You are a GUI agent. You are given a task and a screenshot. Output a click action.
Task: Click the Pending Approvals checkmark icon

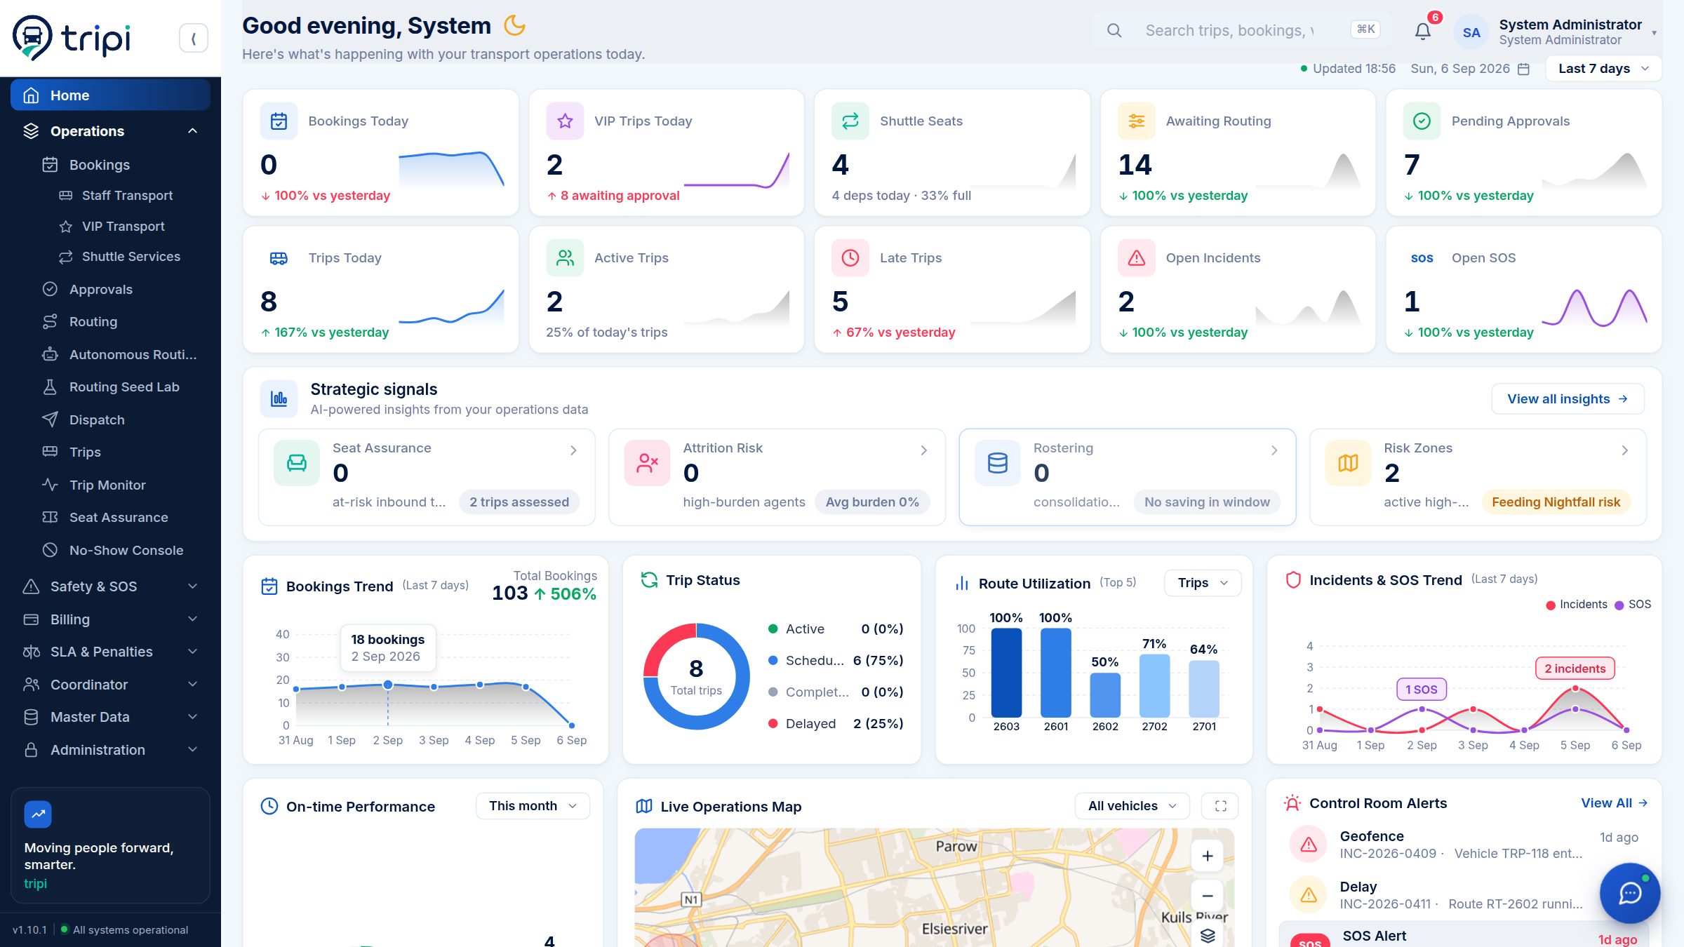(1422, 121)
